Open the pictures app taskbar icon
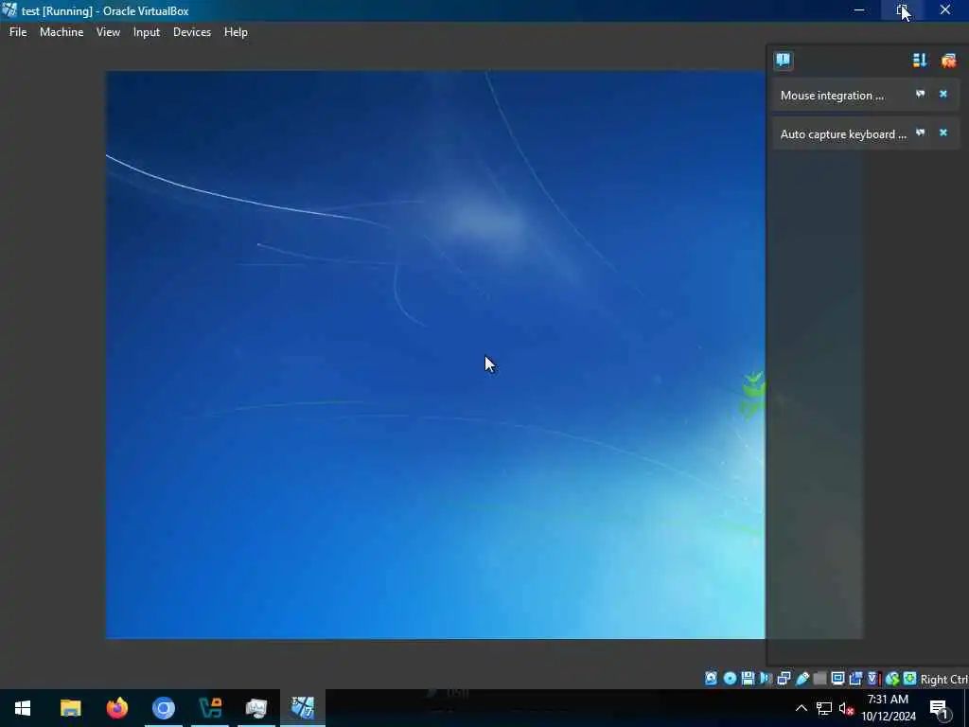 [256, 708]
